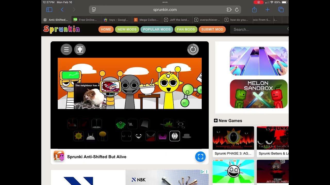Open the spiky smiley face game thumbnail

(233, 172)
